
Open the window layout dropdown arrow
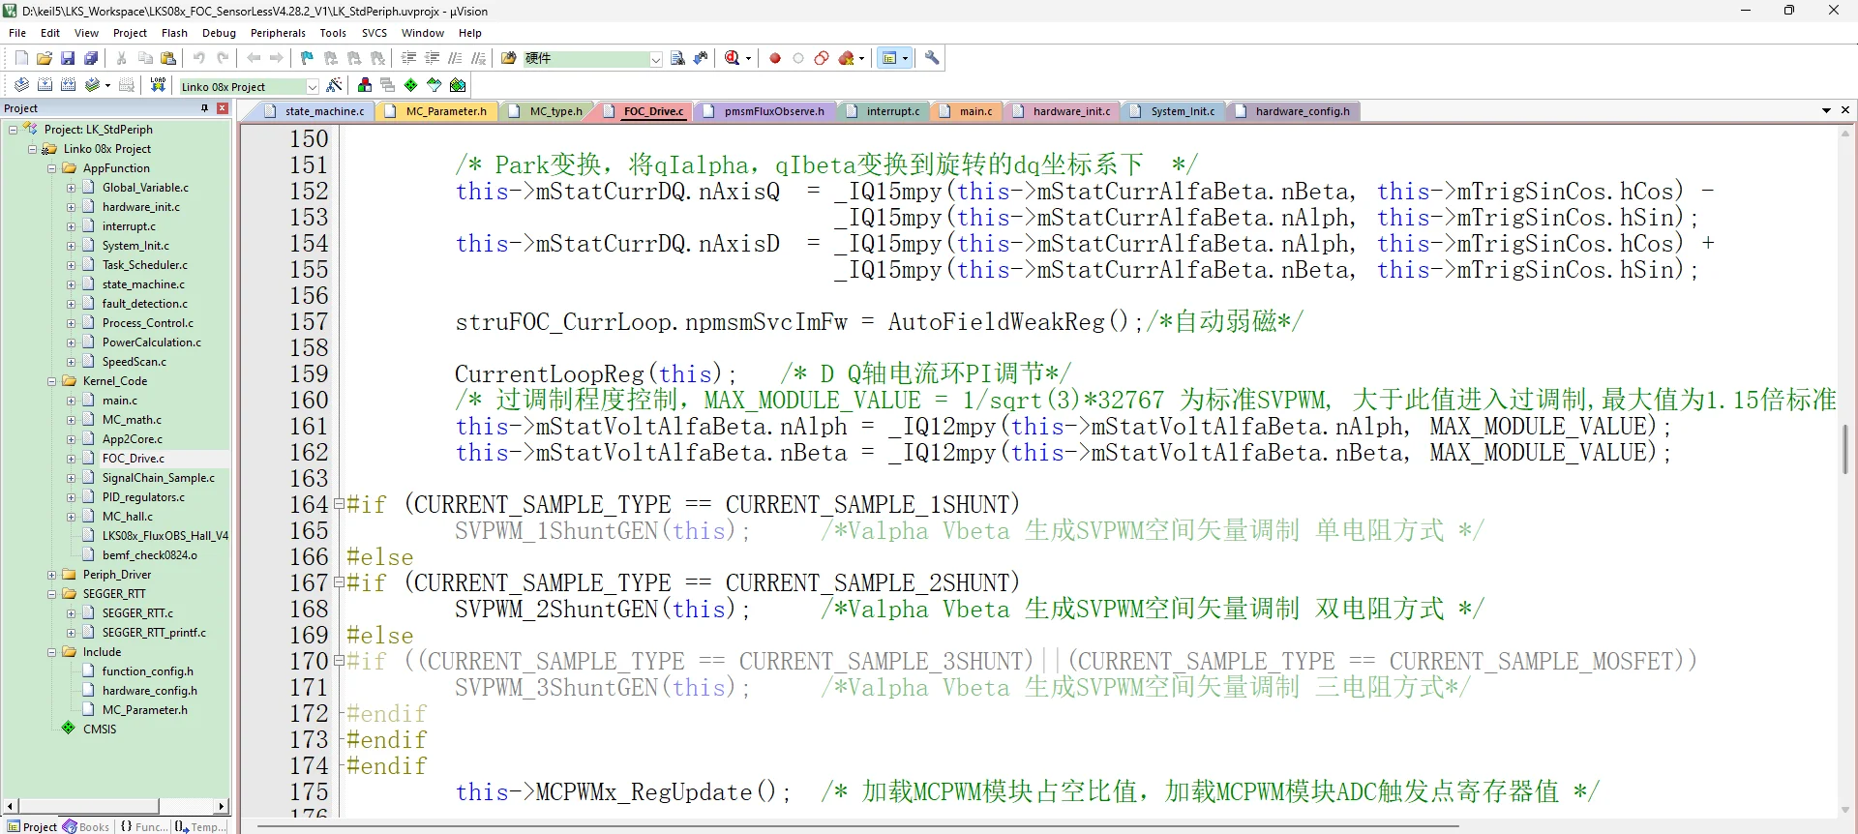[906, 58]
